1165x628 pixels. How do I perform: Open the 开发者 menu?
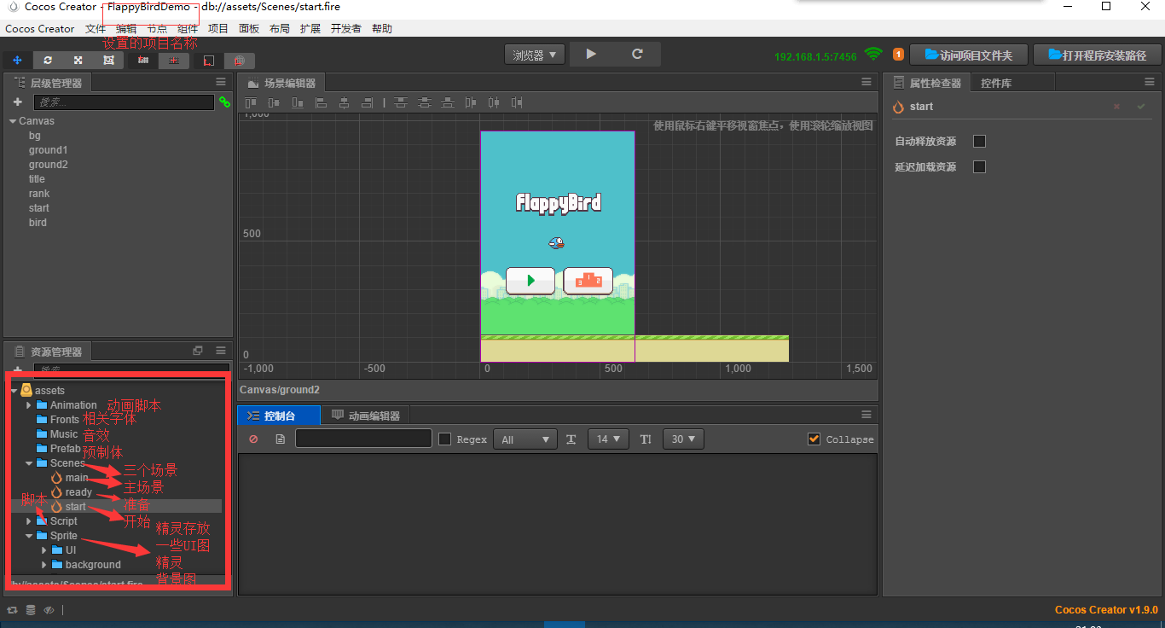click(x=346, y=28)
